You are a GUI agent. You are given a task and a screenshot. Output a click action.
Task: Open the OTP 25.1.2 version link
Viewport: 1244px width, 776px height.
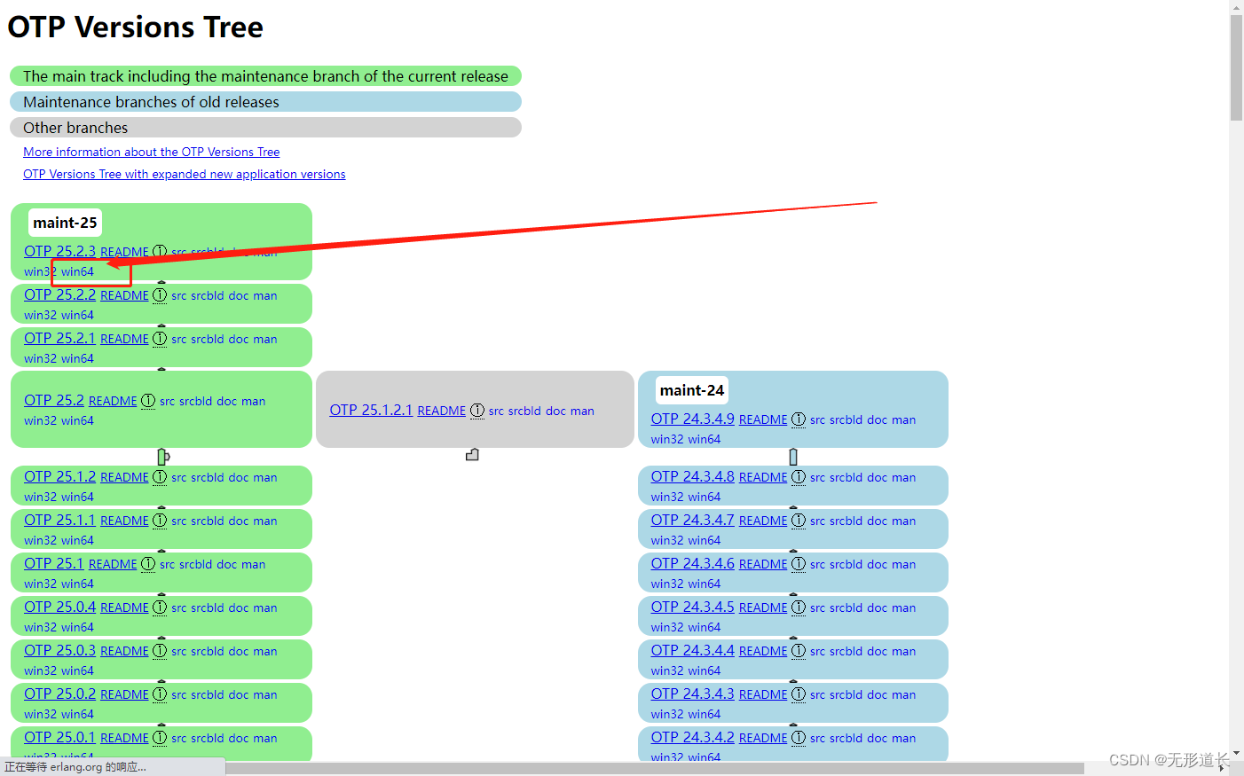(59, 477)
